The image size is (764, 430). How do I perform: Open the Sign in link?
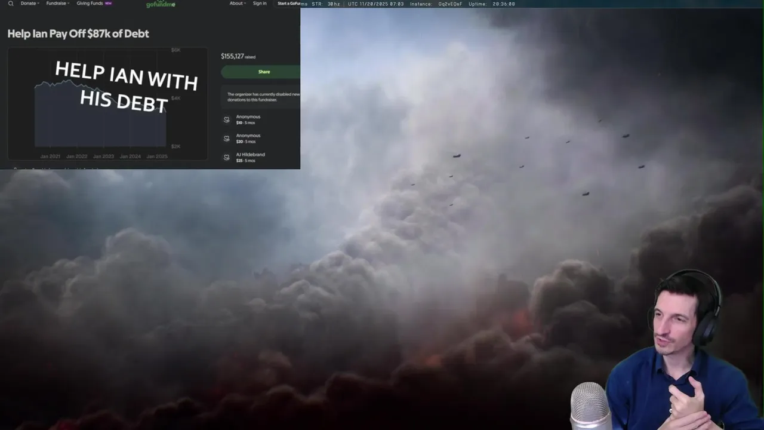tap(260, 4)
